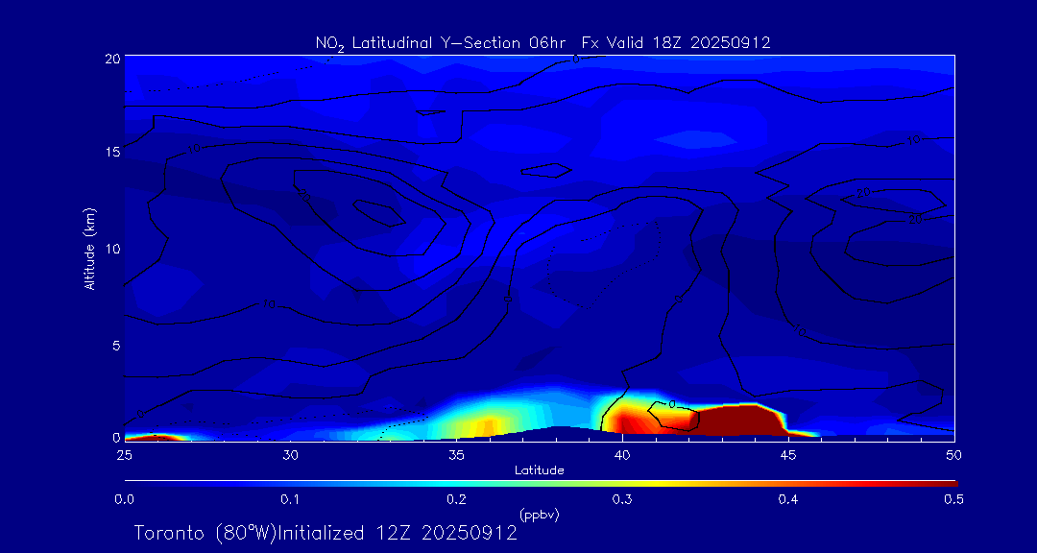Viewport: 1037px width, 553px height.
Task: Click latitude axis tick label "50"
Action: coord(954,455)
